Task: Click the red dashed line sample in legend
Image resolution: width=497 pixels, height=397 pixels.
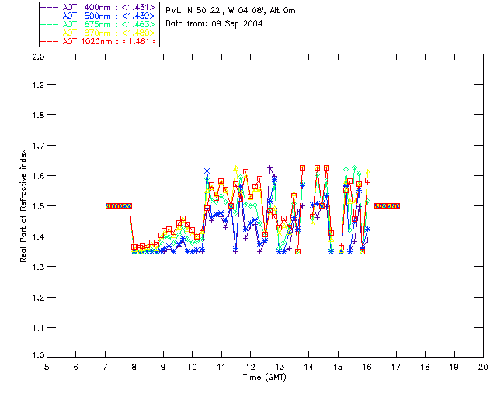Action: point(50,41)
